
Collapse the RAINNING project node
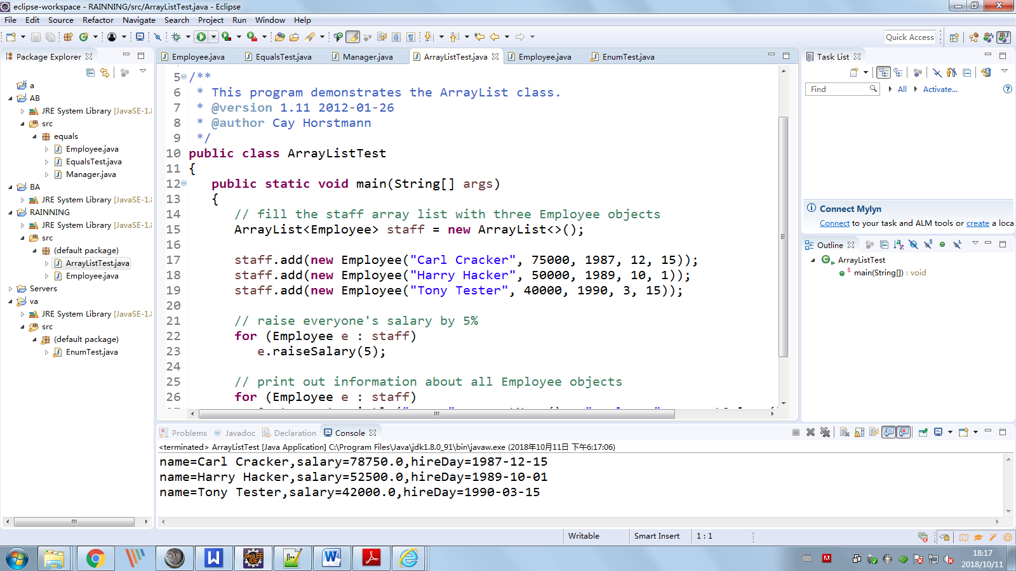[10, 213]
